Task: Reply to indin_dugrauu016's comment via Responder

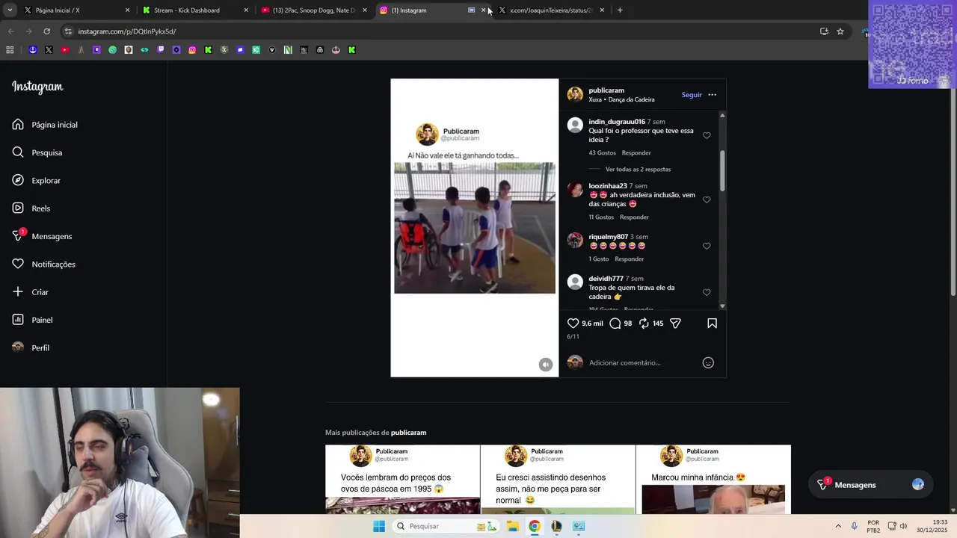Action: 636,153
